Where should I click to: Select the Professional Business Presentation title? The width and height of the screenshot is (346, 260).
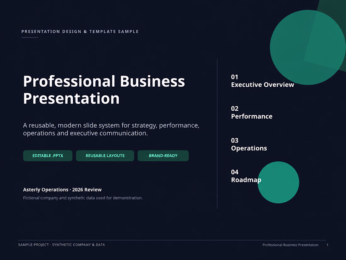click(x=104, y=90)
